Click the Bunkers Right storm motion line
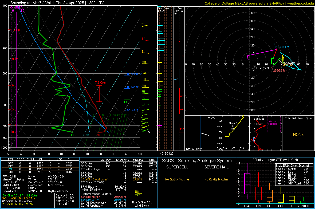Image resolution: width=315 pixels, height=209 pixels. 104,197
